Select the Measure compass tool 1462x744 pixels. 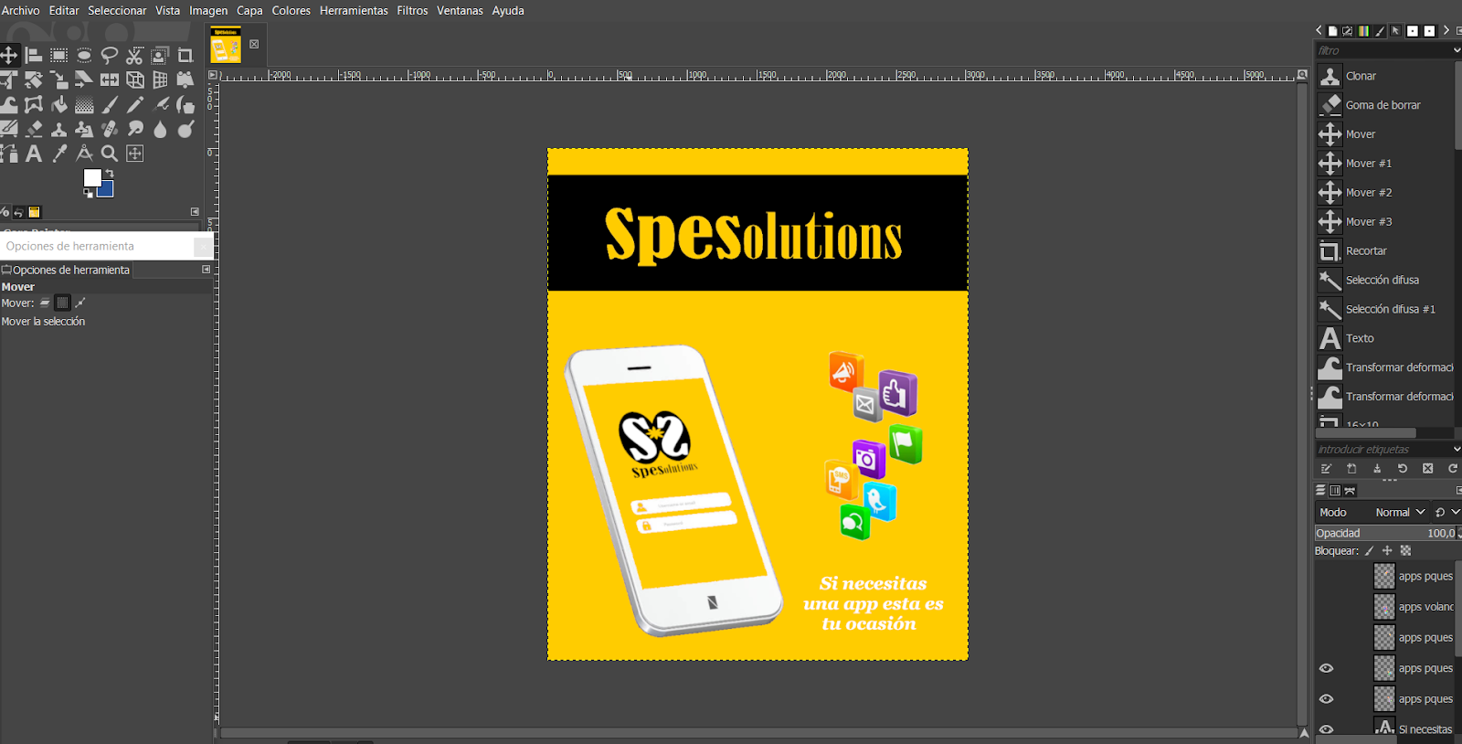(84, 154)
